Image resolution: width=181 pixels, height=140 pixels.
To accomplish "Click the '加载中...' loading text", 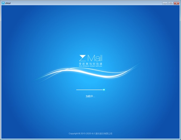I will click(90, 96).
